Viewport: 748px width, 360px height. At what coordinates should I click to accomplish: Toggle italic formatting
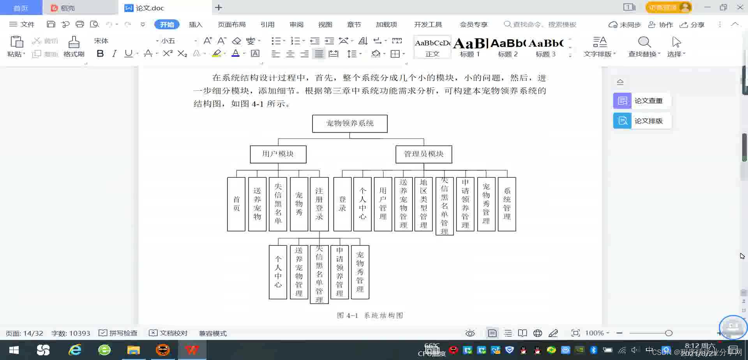coord(114,54)
